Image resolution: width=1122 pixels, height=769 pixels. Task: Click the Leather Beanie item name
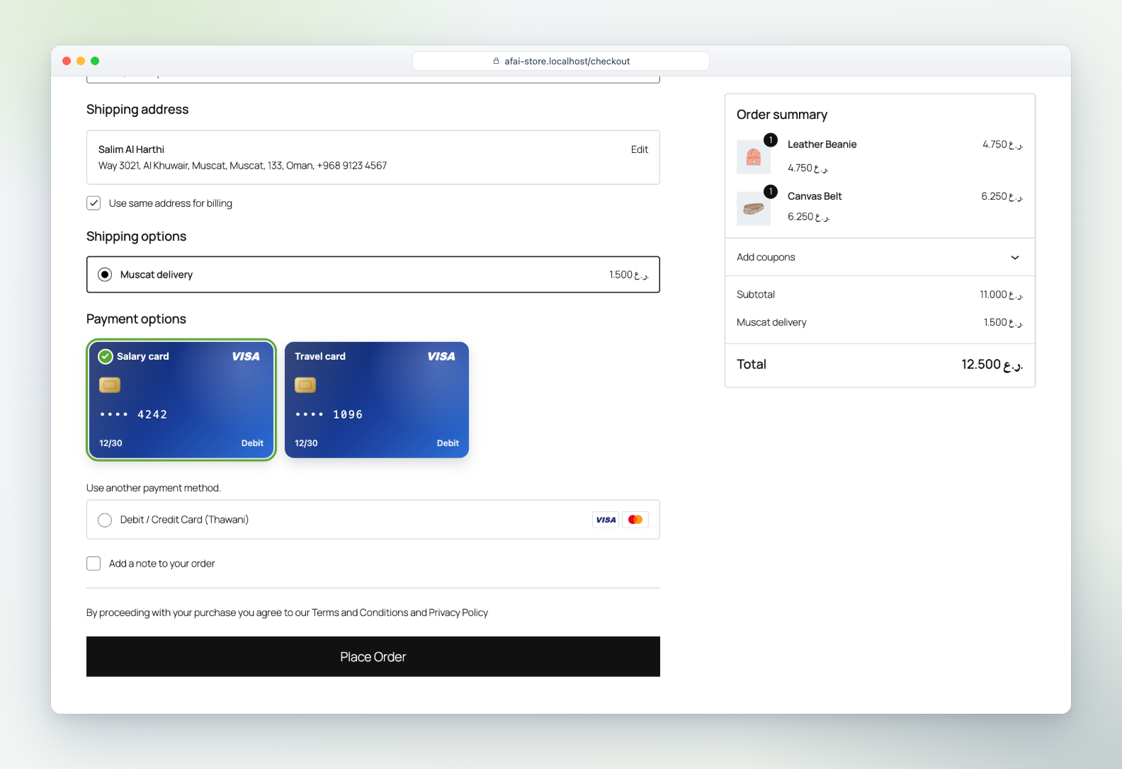(x=822, y=144)
